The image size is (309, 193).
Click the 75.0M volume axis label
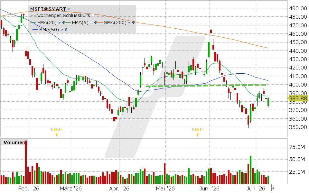[297, 147]
